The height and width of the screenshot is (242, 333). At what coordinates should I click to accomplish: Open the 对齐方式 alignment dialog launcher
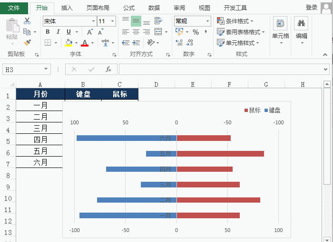(168, 55)
